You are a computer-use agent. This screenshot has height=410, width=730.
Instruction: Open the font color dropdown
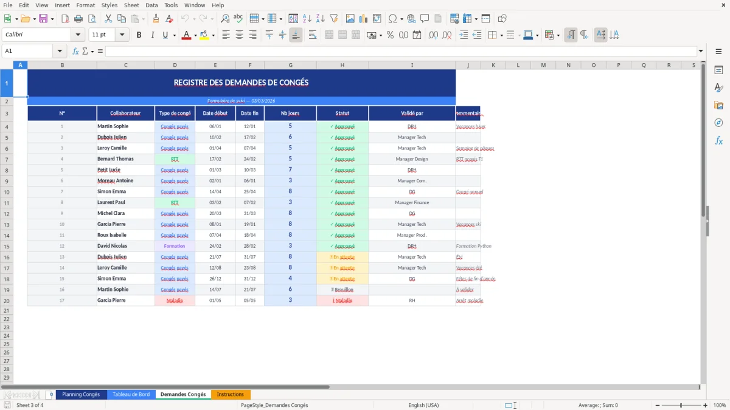[x=195, y=35]
